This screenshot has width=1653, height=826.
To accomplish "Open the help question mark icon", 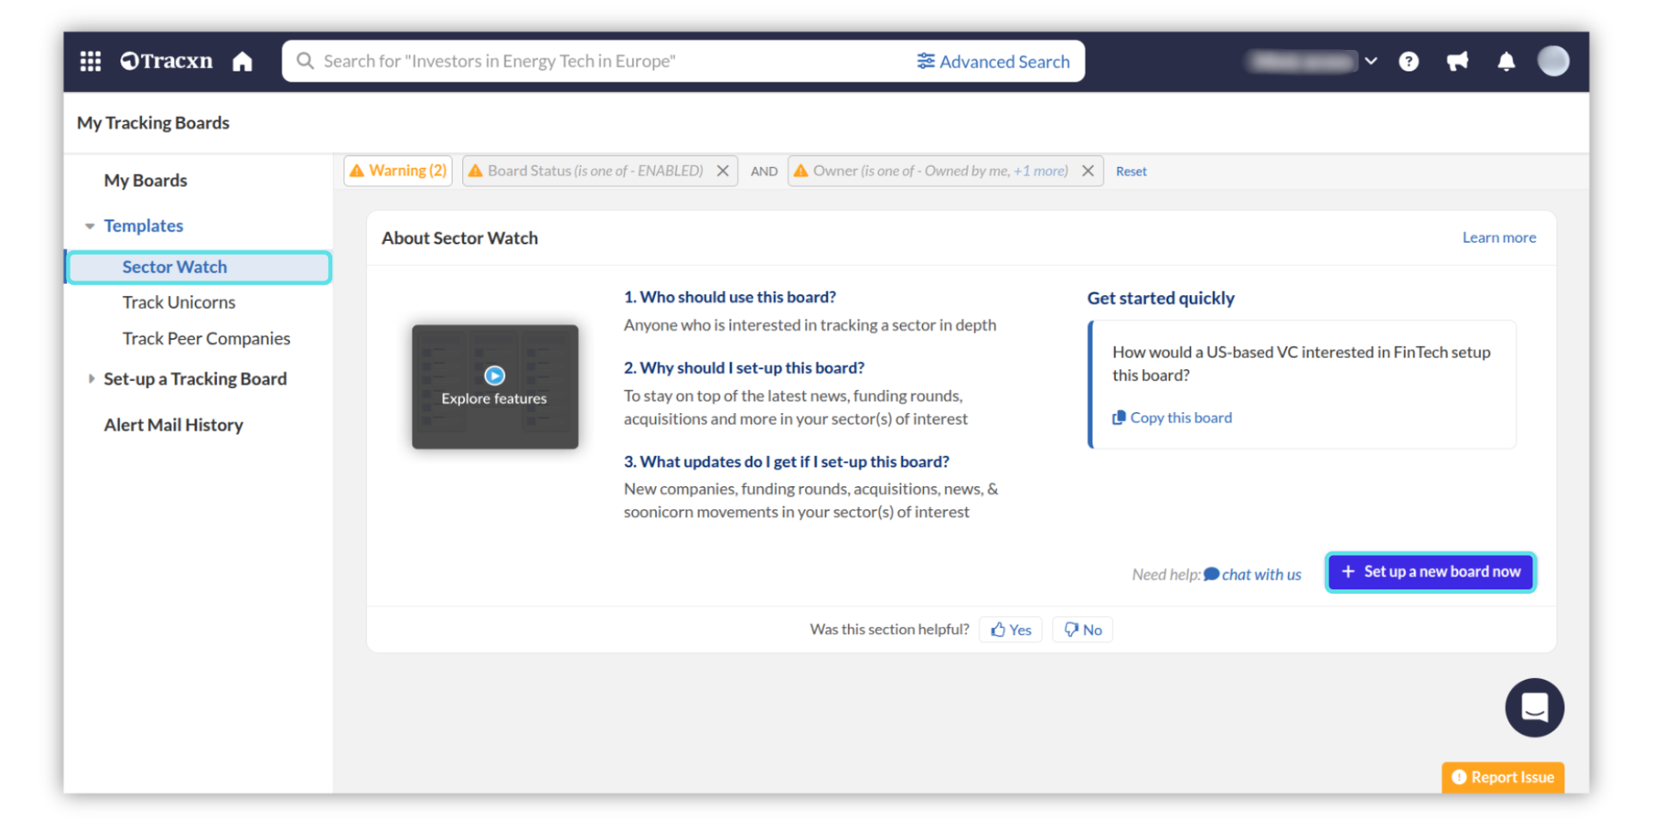I will [x=1408, y=61].
